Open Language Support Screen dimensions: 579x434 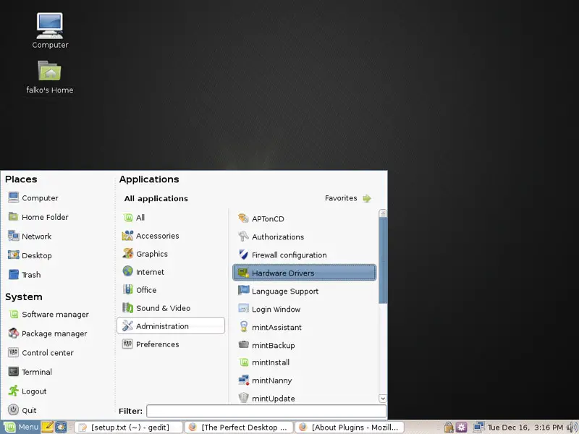coord(305,291)
